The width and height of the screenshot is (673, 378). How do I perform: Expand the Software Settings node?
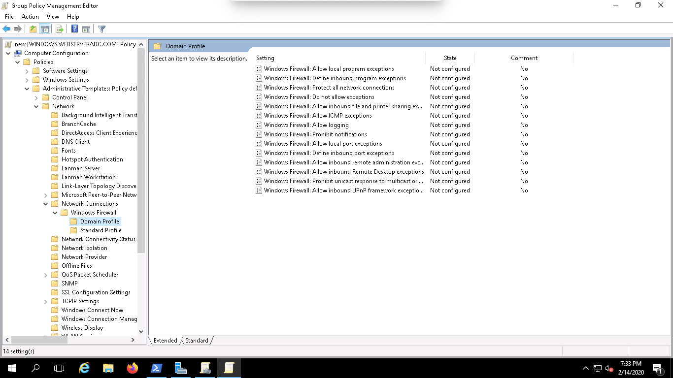click(x=27, y=71)
